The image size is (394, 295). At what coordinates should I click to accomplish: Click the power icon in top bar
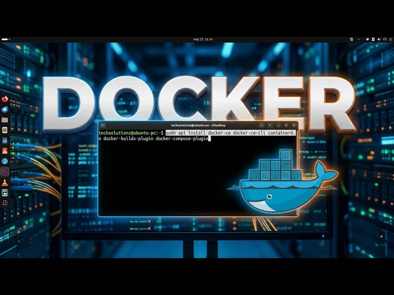tap(390, 39)
